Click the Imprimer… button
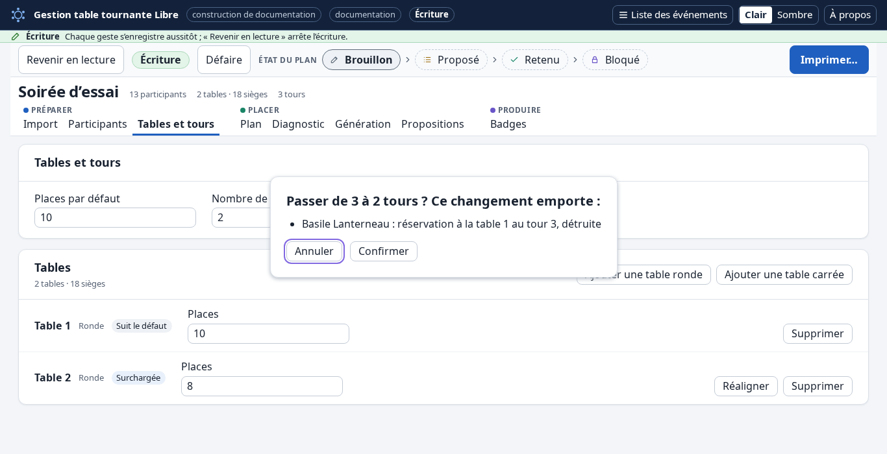The width and height of the screenshot is (887, 454). click(829, 60)
